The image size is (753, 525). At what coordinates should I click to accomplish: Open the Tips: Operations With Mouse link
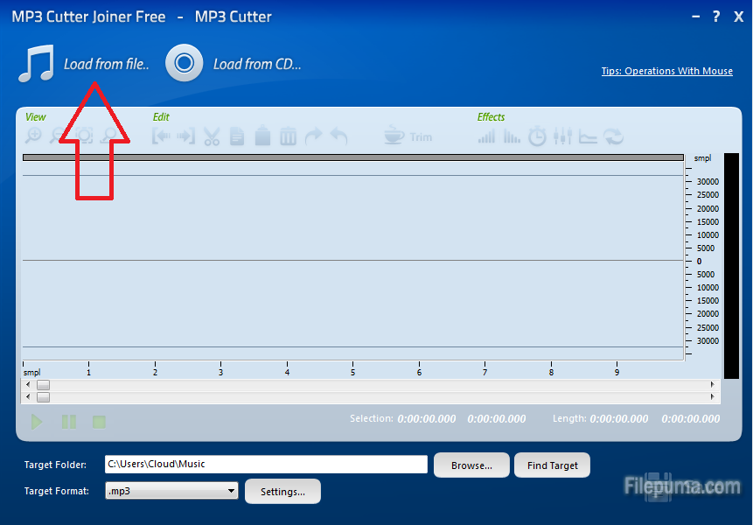[x=666, y=71]
